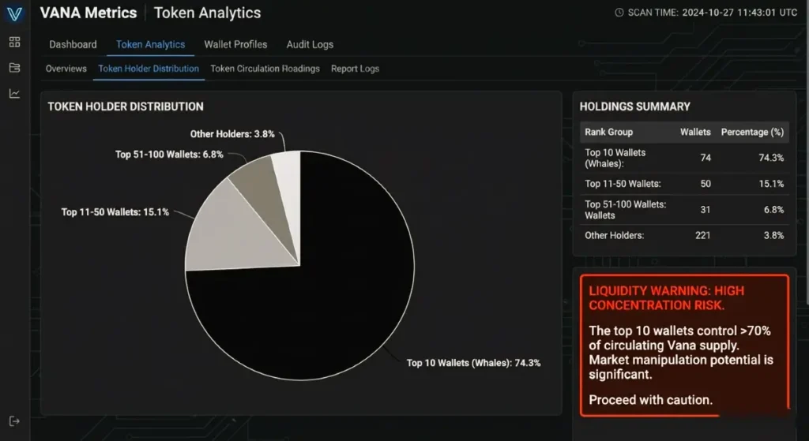Viewport: 809px width, 441px height.
Task: Click the Liquidity Warning heading
Action: 667,297
